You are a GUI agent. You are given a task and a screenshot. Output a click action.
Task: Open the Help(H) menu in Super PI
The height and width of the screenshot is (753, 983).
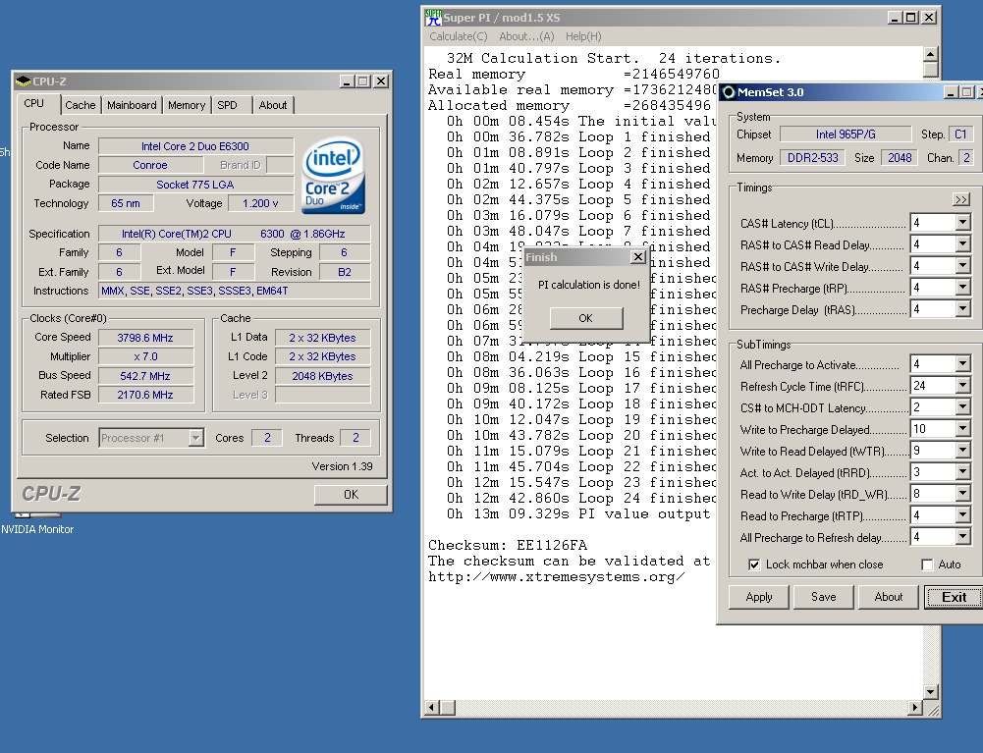583,36
